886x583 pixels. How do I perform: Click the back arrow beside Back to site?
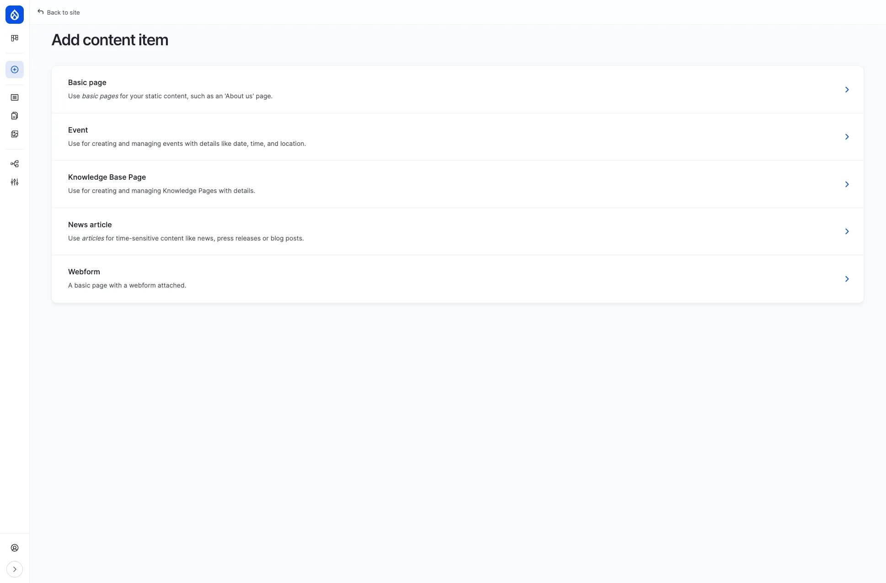pos(41,12)
